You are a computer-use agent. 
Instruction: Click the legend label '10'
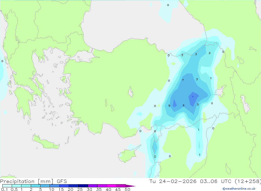click(x=52, y=189)
